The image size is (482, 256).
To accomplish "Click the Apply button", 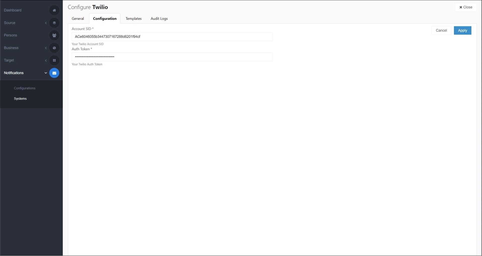I will [462, 30].
